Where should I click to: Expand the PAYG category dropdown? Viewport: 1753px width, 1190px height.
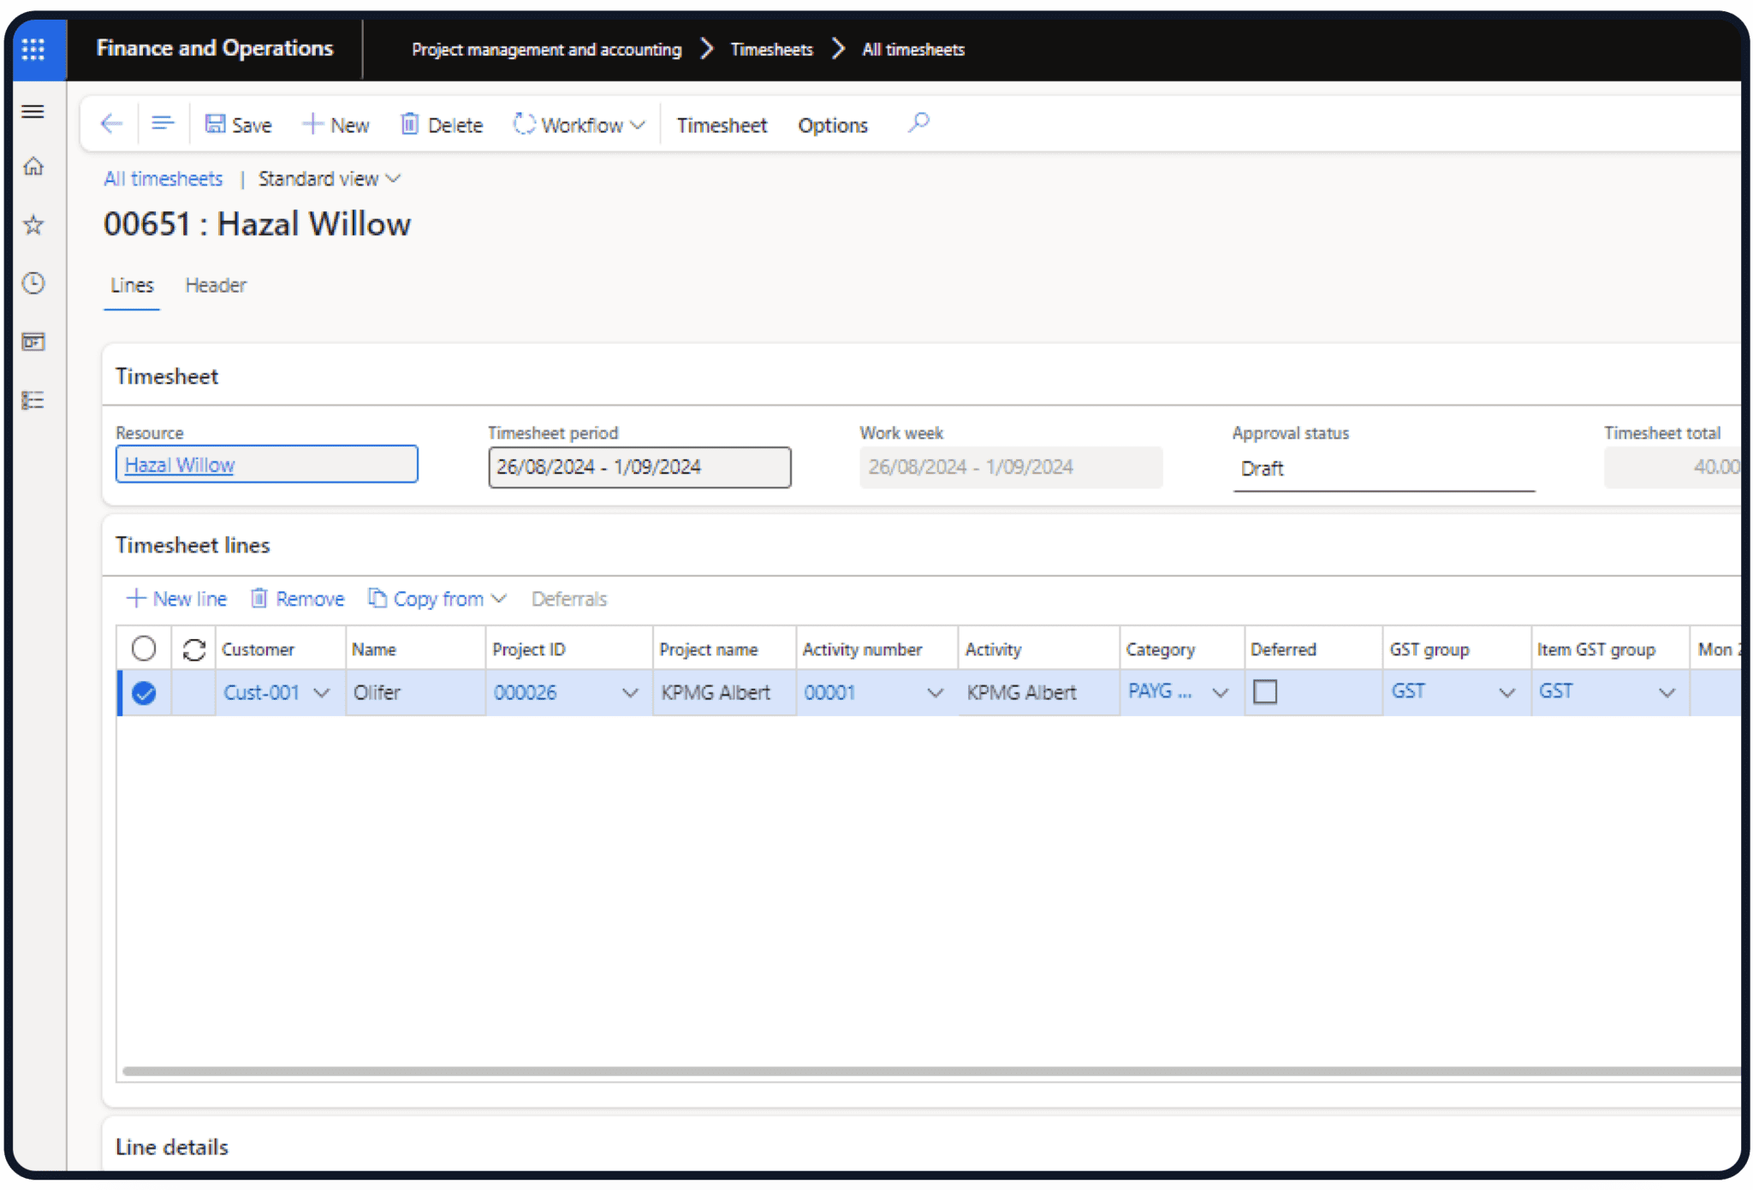tap(1221, 693)
